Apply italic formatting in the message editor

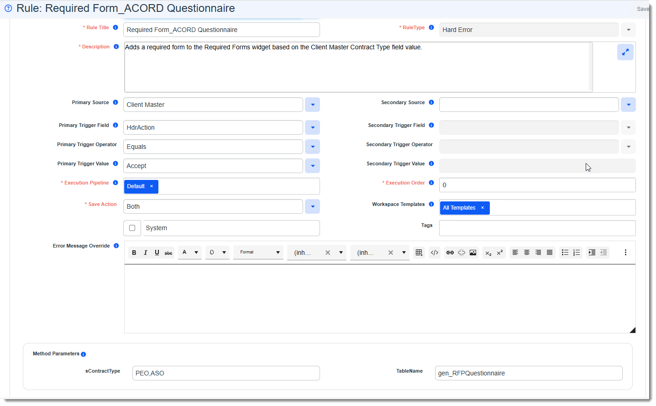tap(145, 252)
